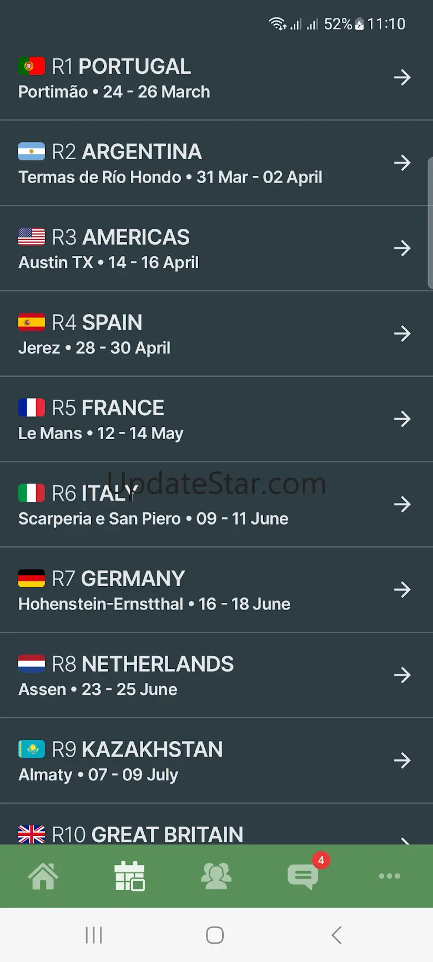Tap the Kazakhstan flag icon

[x=31, y=749]
